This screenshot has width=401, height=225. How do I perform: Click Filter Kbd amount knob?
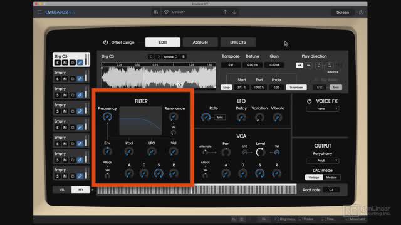coord(129,152)
